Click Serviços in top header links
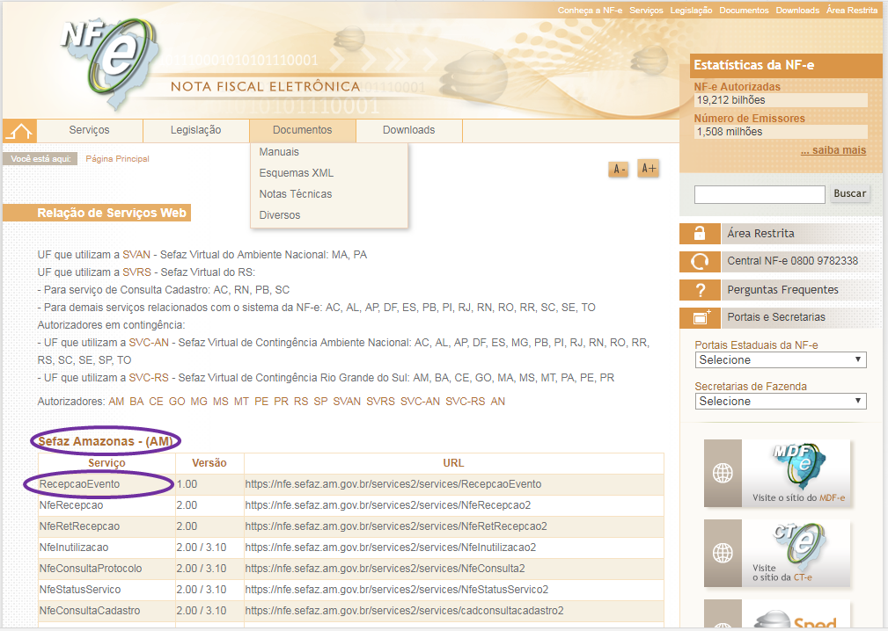Screen dimensions: 888x631 (646, 11)
